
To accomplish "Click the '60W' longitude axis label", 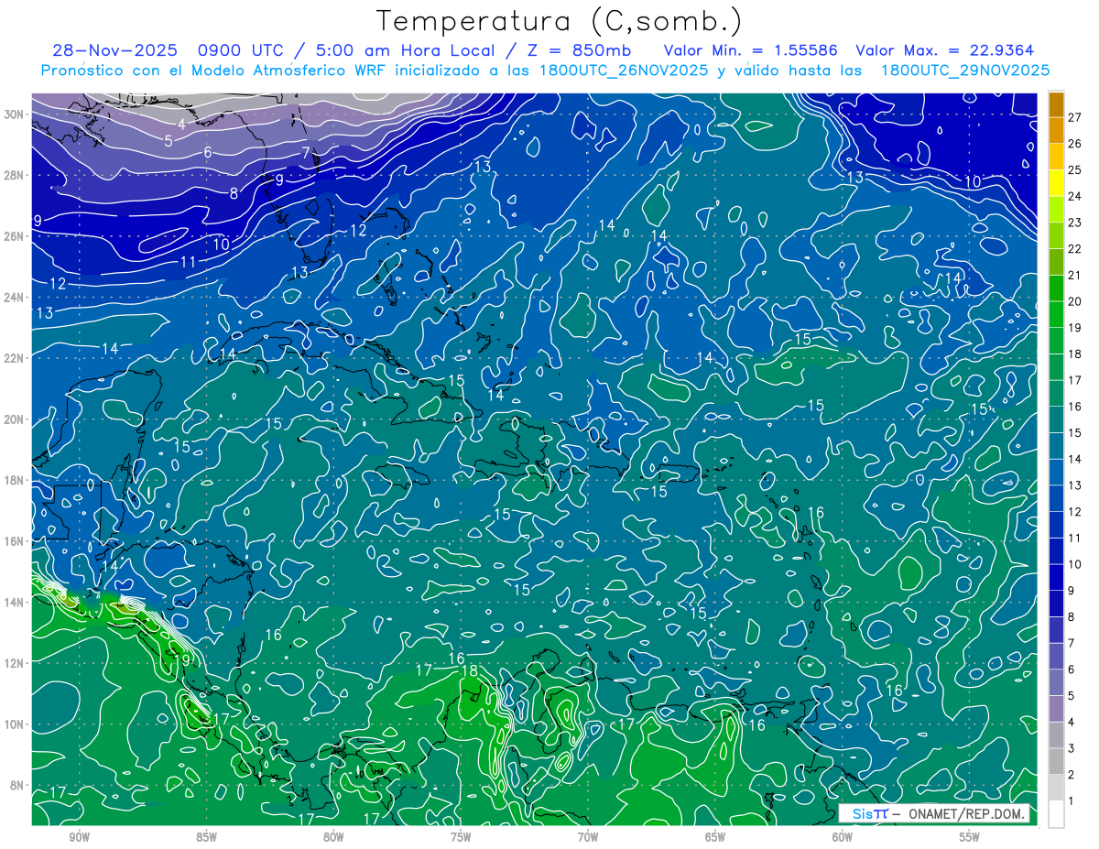I will pos(842,837).
